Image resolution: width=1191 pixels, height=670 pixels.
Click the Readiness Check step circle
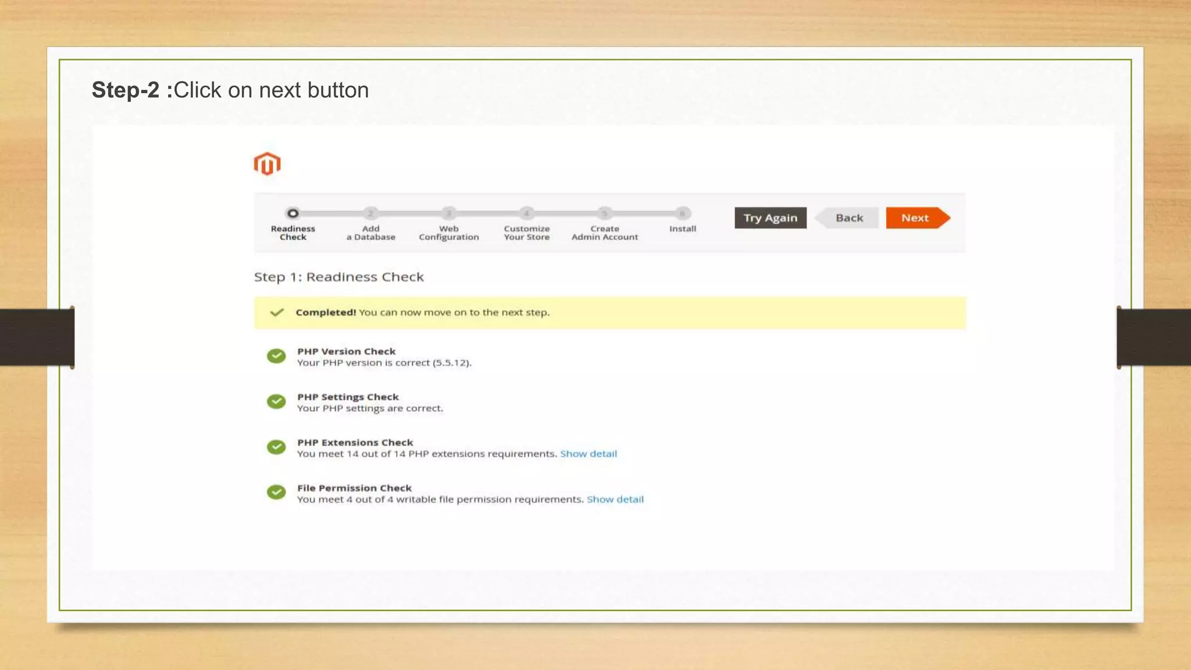tap(293, 213)
